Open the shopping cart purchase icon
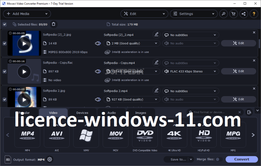The height and width of the screenshot is (166, 261). [233, 14]
